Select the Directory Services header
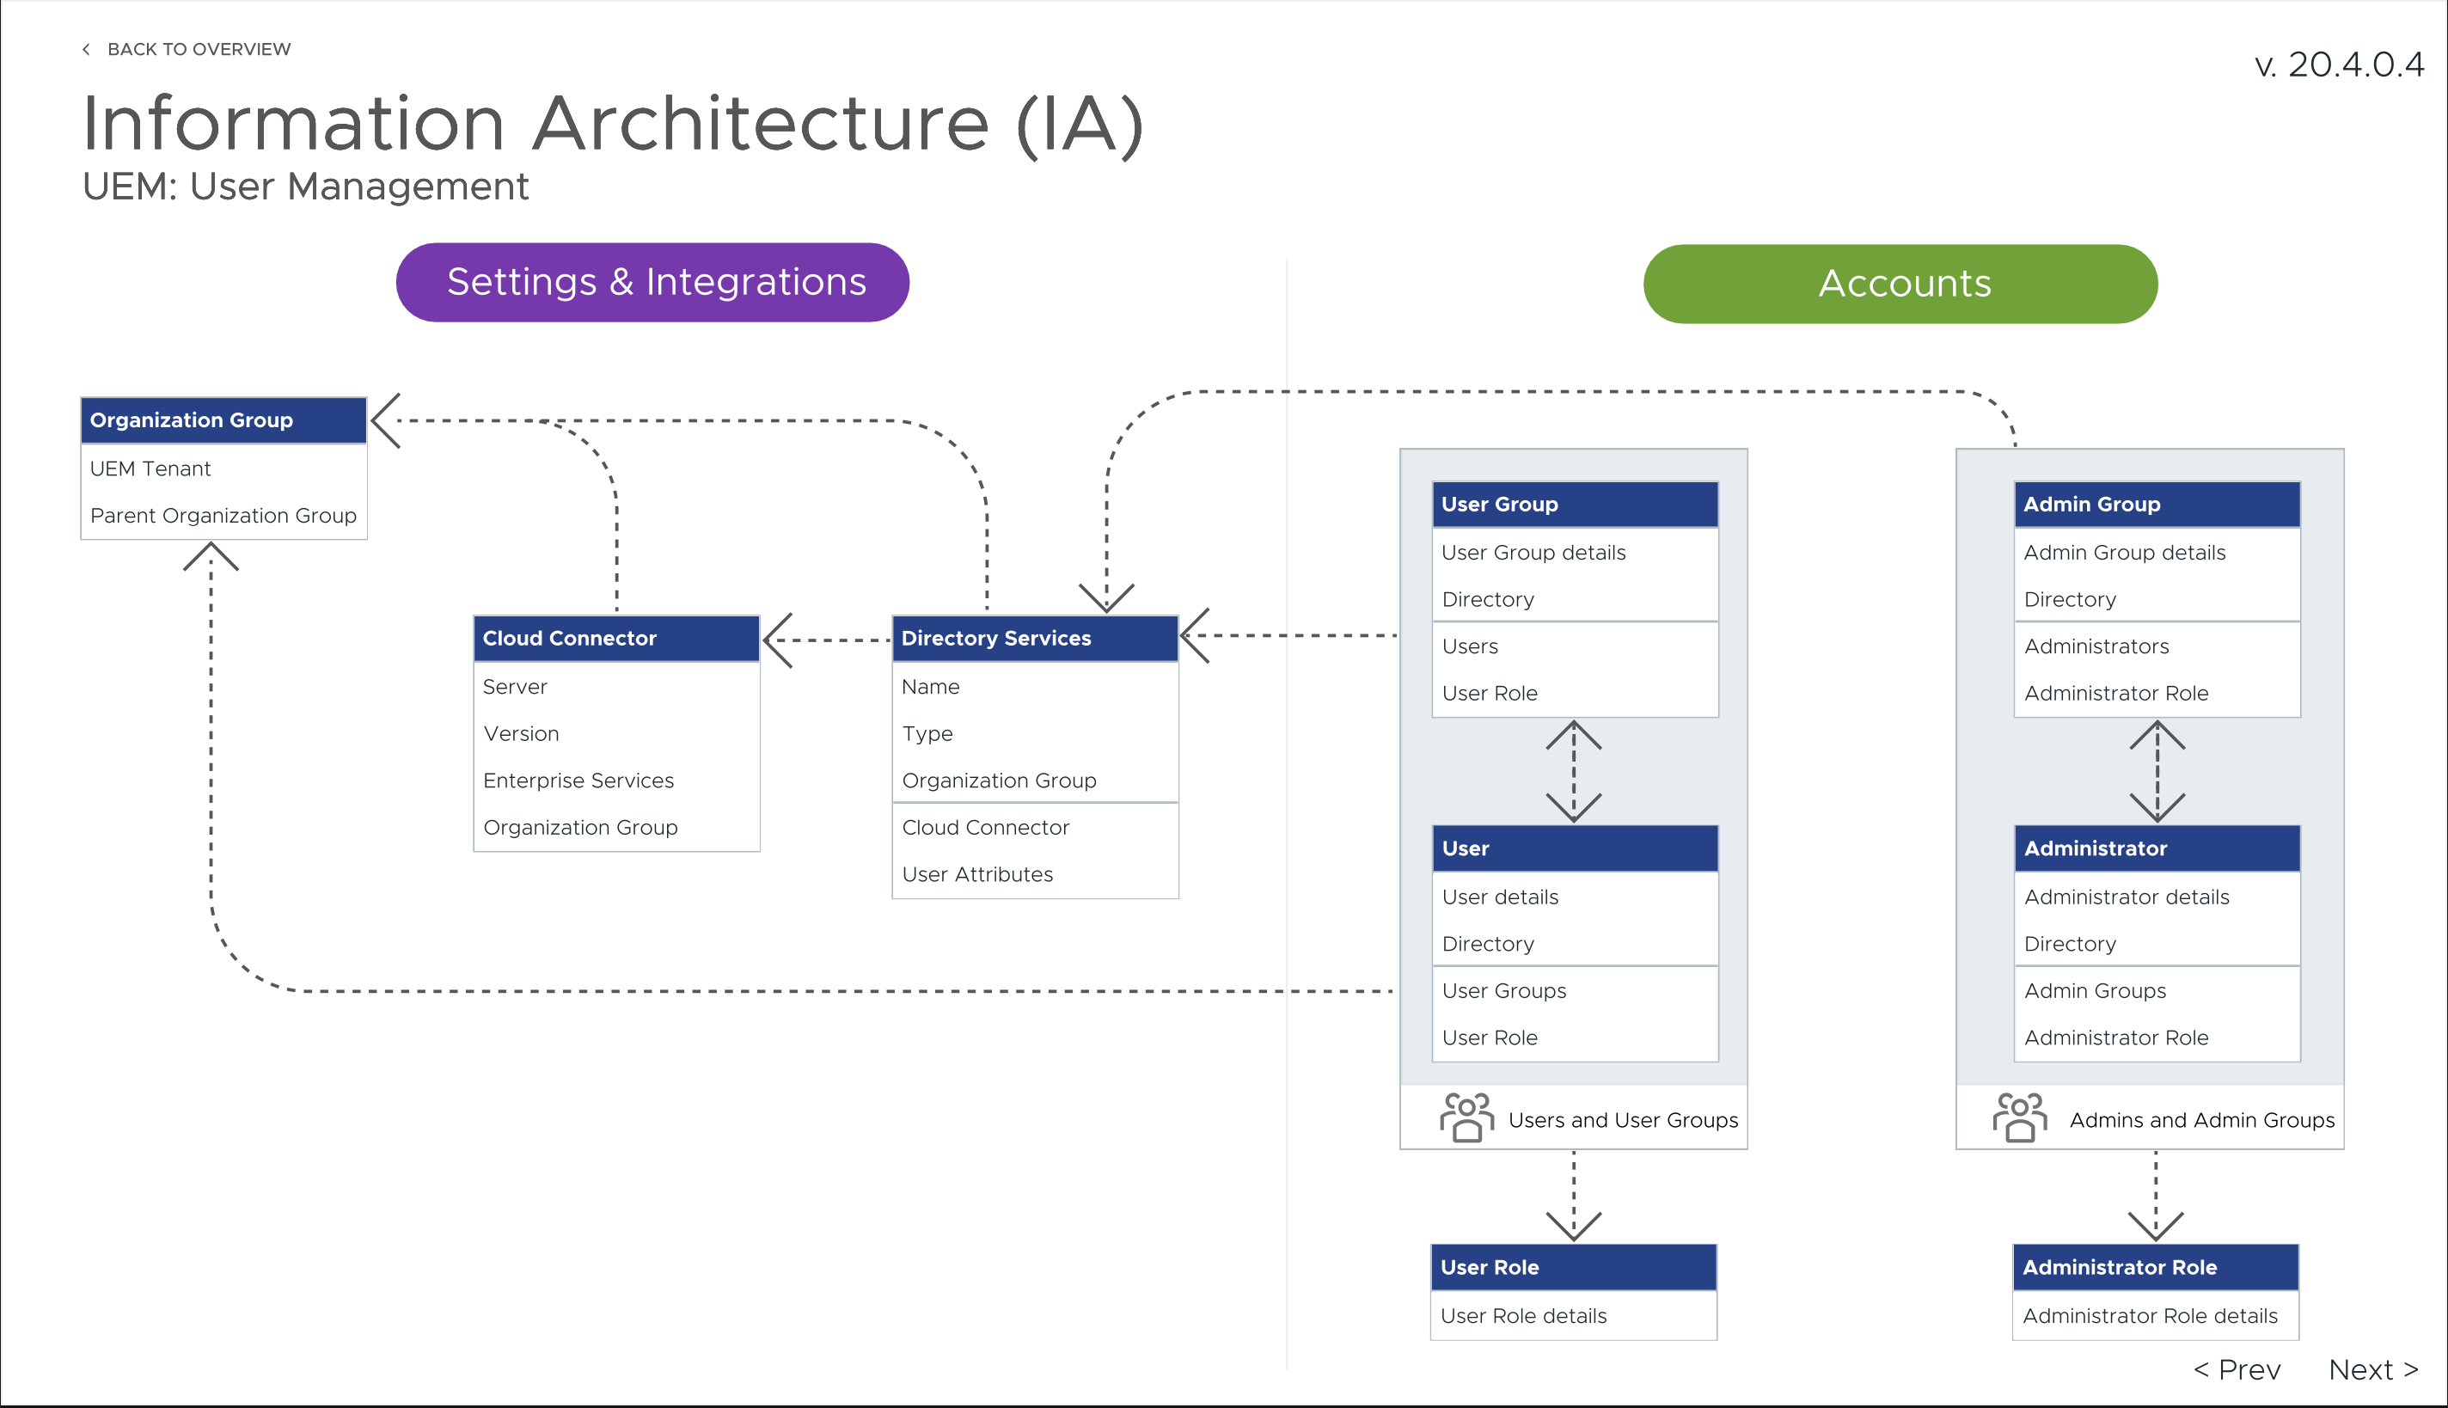This screenshot has width=2448, height=1408. pos(1035,638)
